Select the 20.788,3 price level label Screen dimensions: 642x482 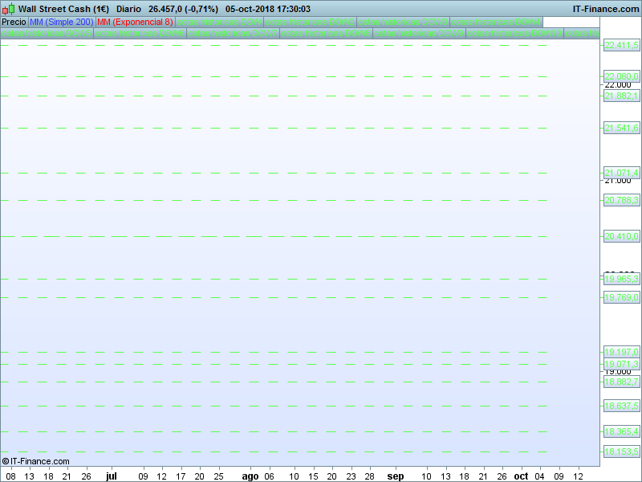pyautogui.click(x=621, y=200)
